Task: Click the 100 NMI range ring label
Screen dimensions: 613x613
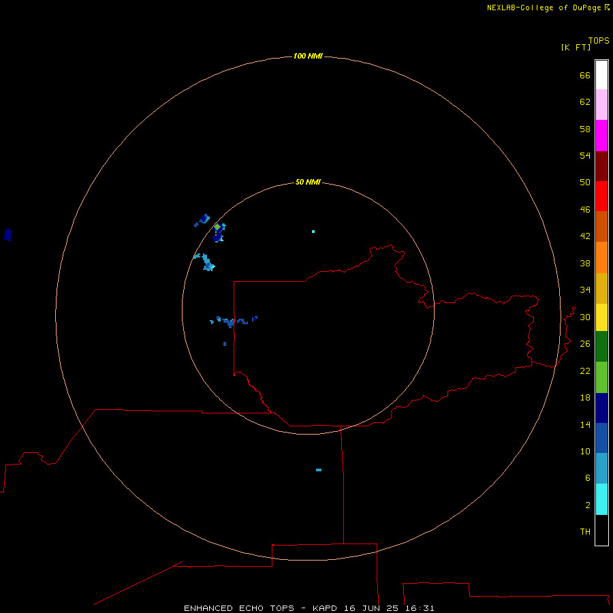Action: (x=308, y=56)
